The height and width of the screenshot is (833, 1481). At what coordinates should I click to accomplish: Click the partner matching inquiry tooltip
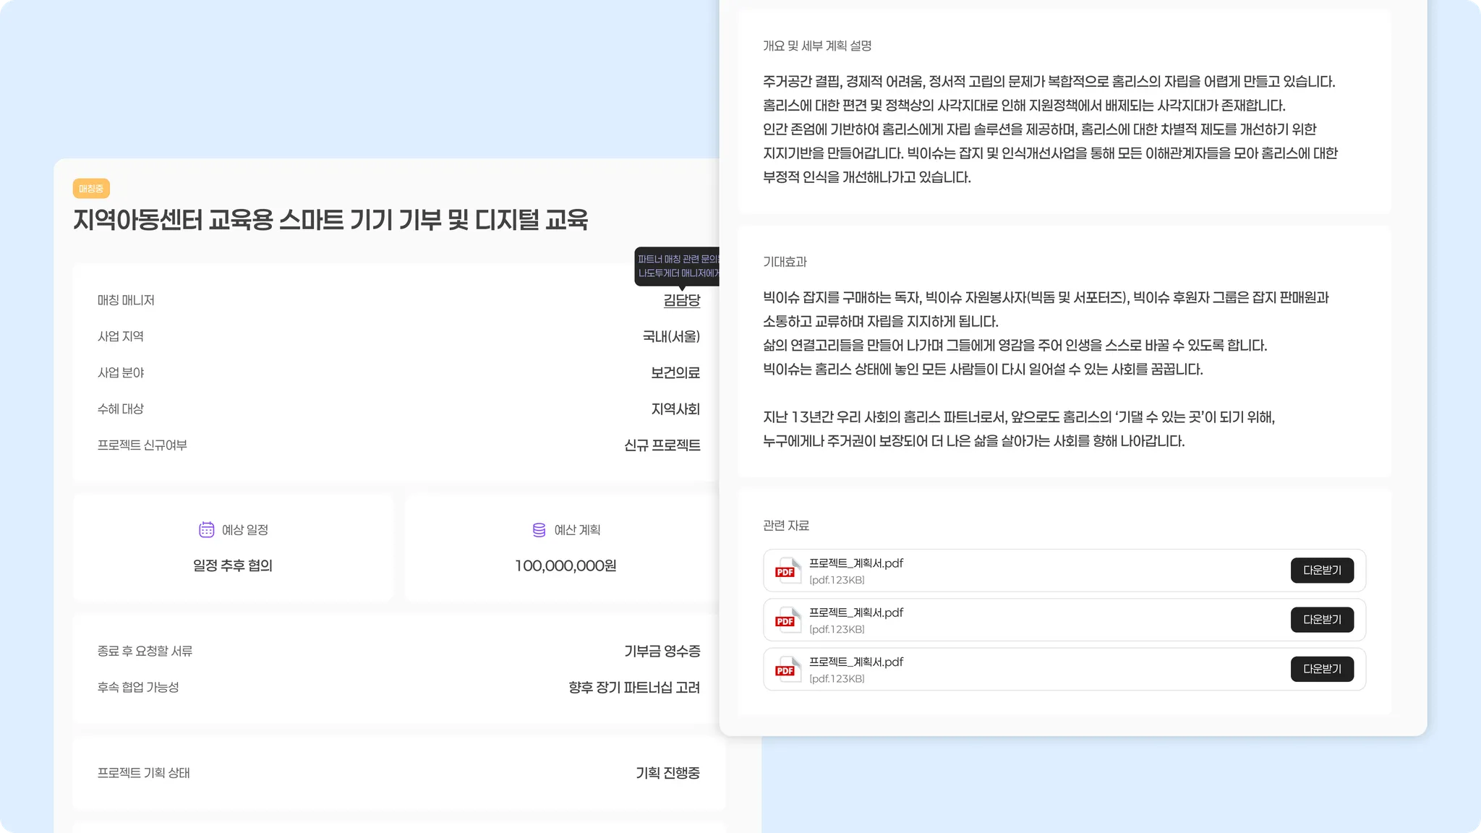pos(678,266)
